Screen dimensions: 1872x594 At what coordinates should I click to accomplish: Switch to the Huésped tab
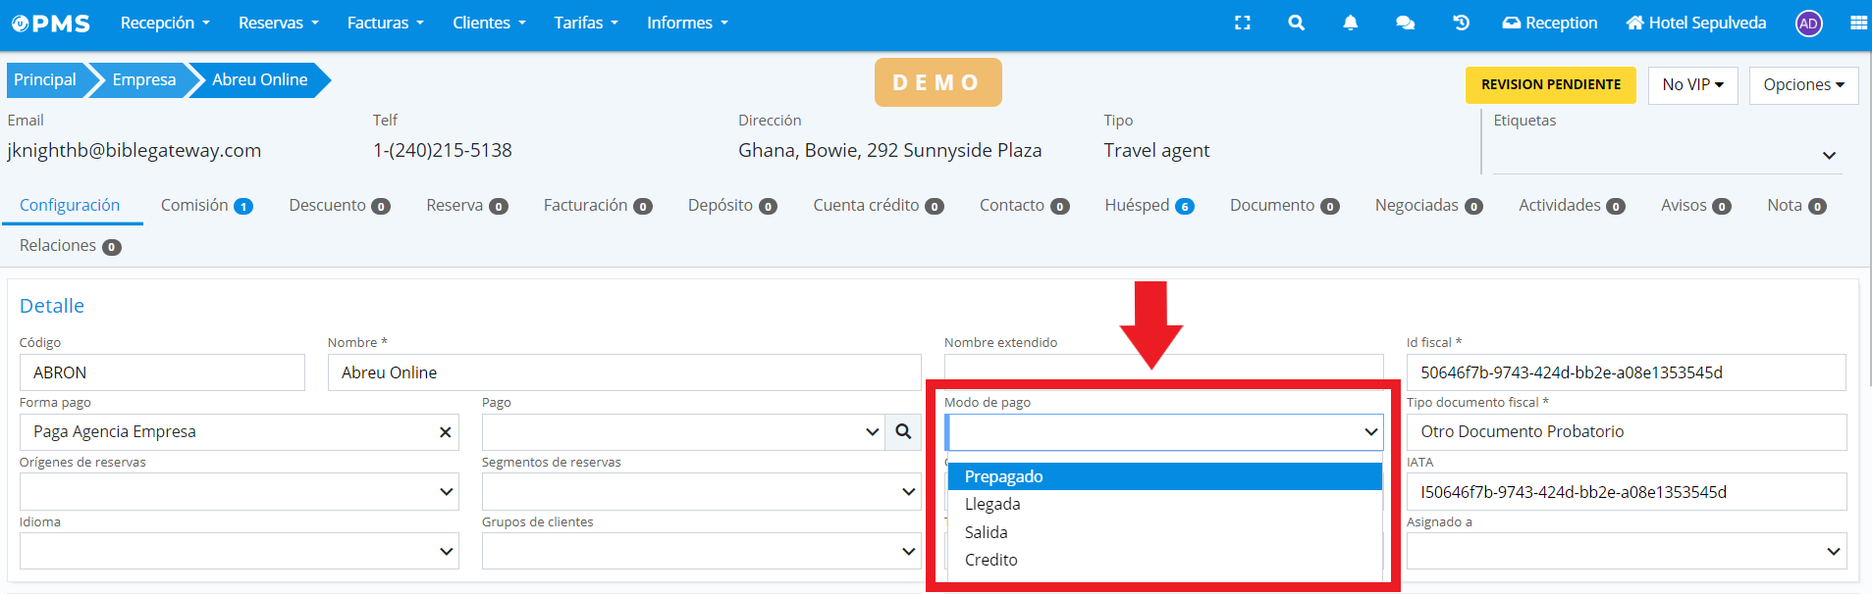(1148, 205)
